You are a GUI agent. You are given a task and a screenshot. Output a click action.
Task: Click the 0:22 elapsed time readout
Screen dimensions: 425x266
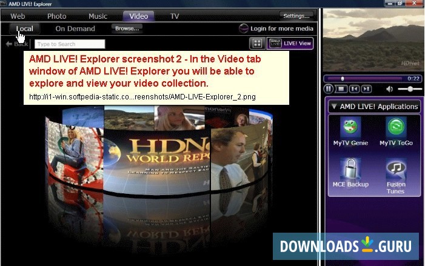[413, 79]
